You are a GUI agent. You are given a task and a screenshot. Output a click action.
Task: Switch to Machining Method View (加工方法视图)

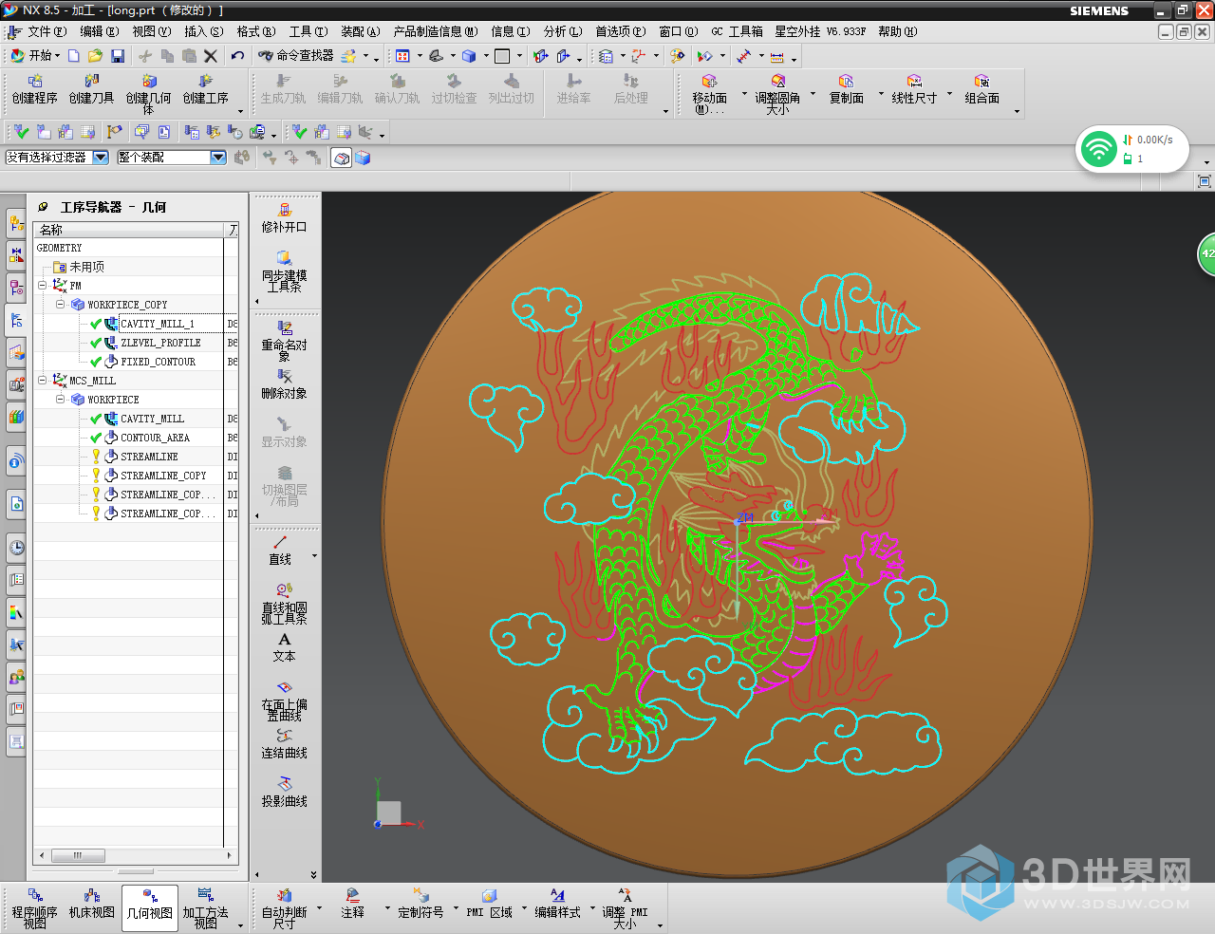[x=206, y=907]
